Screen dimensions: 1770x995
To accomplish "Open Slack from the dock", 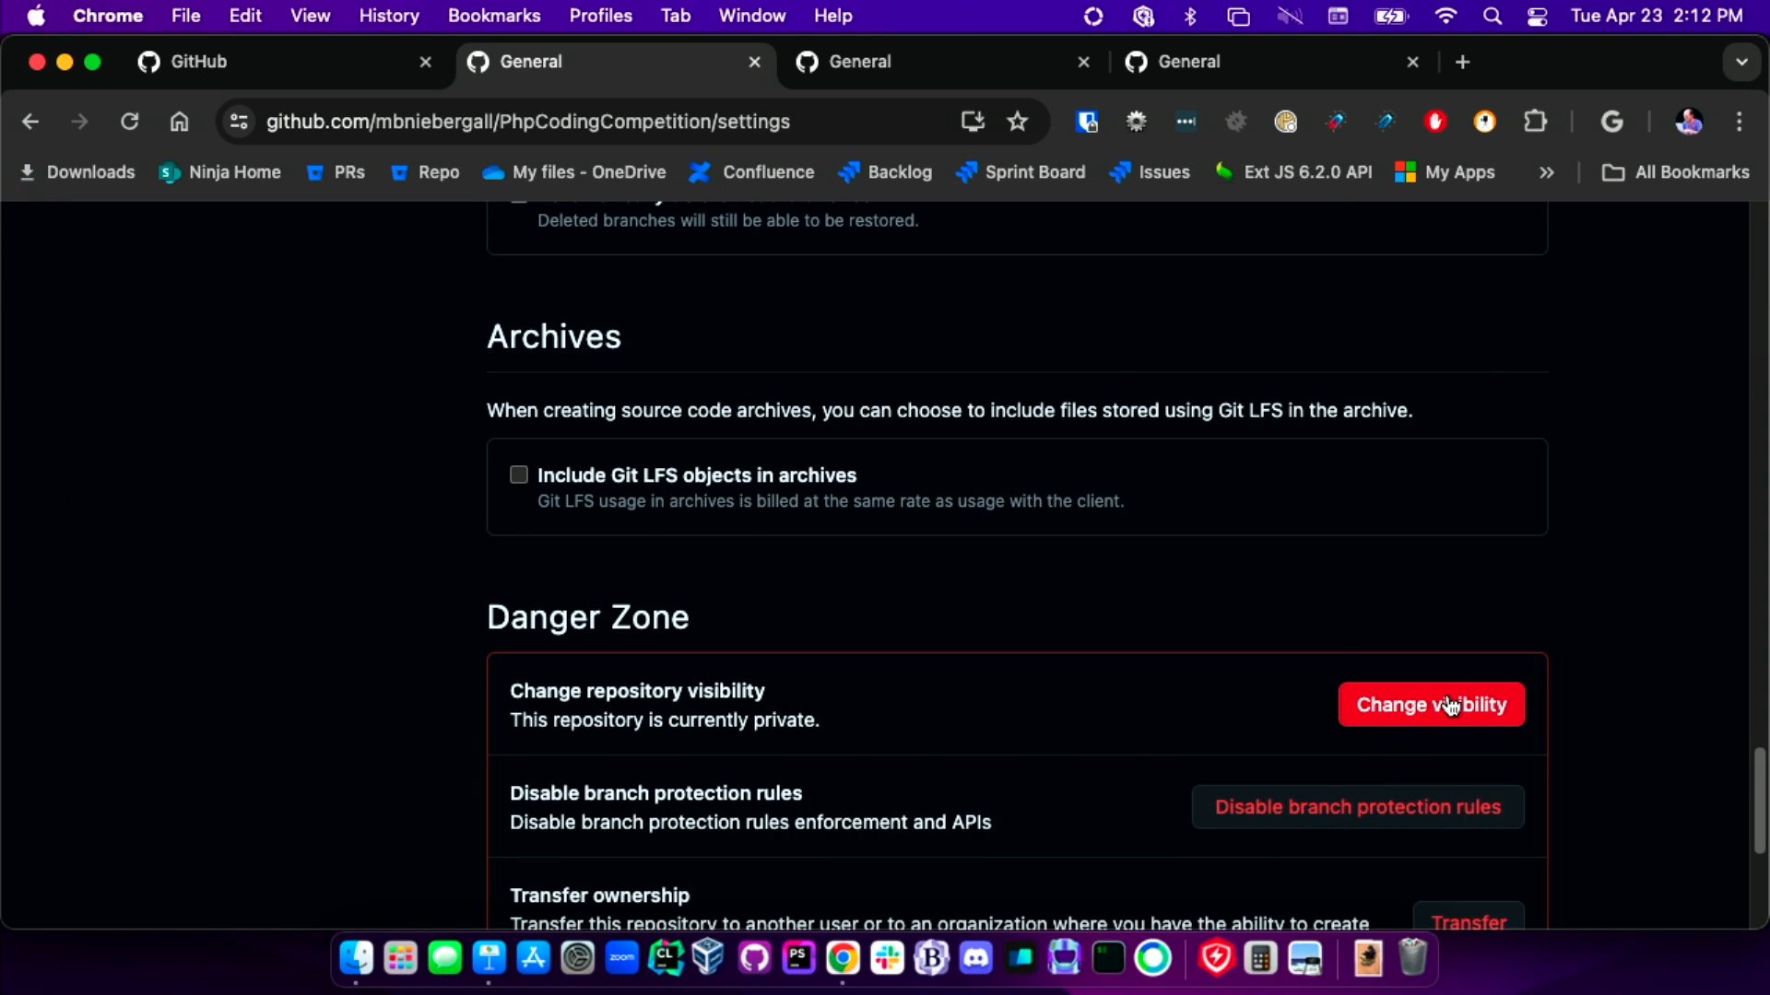I will tap(887, 958).
